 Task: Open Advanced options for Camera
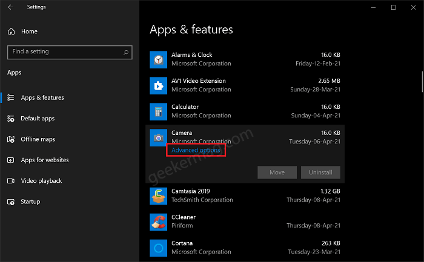tap(196, 150)
